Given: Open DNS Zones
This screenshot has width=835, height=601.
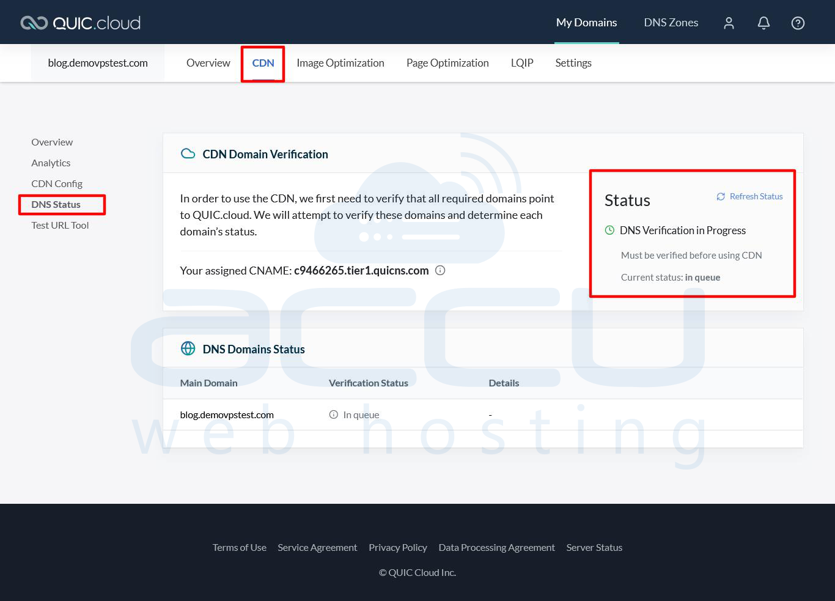Looking at the screenshot, I should pyautogui.click(x=671, y=23).
